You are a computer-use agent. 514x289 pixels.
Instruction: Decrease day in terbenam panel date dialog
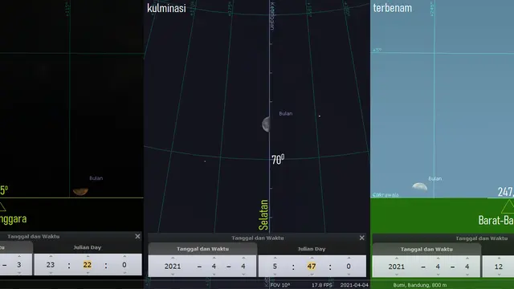[467, 275]
